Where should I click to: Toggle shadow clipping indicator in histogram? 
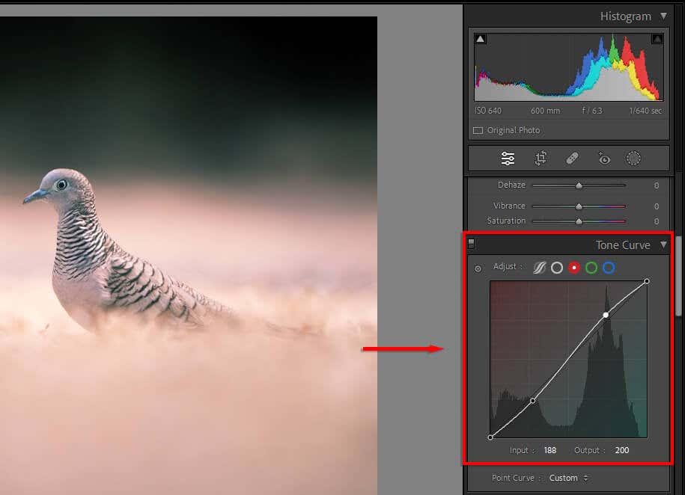[481, 39]
